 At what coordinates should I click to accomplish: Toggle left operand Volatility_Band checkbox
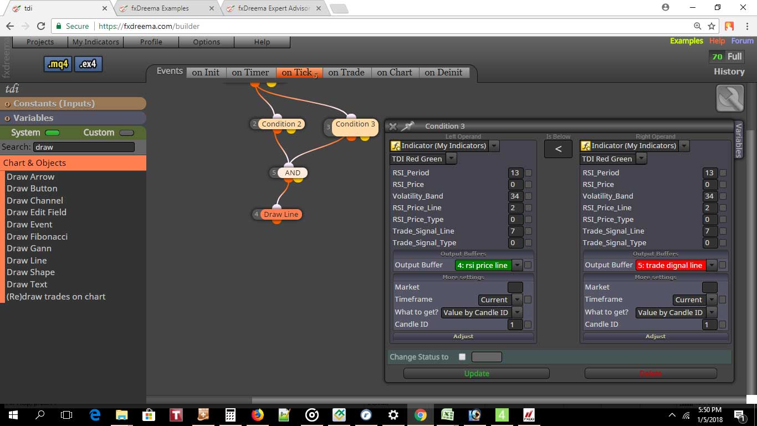528,196
